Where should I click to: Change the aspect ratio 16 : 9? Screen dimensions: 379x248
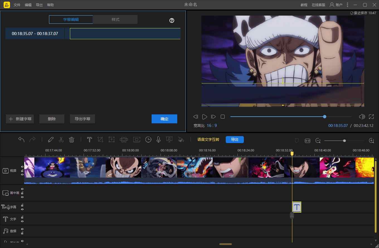212,126
